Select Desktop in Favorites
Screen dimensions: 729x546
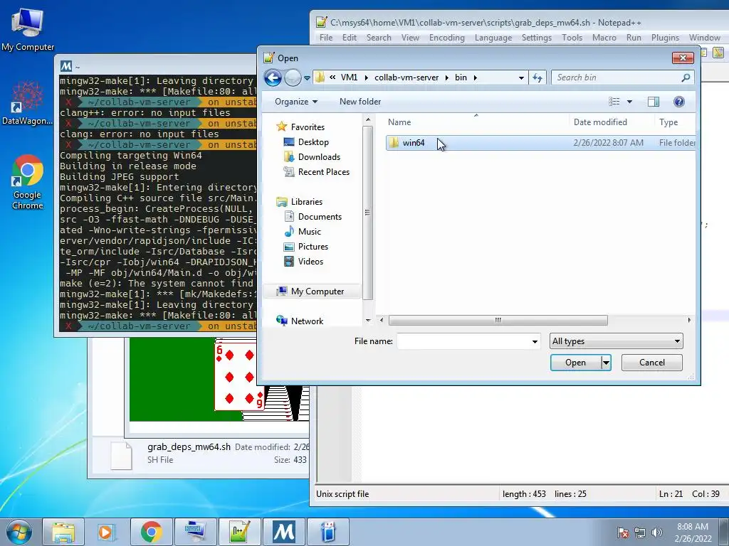coord(313,142)
